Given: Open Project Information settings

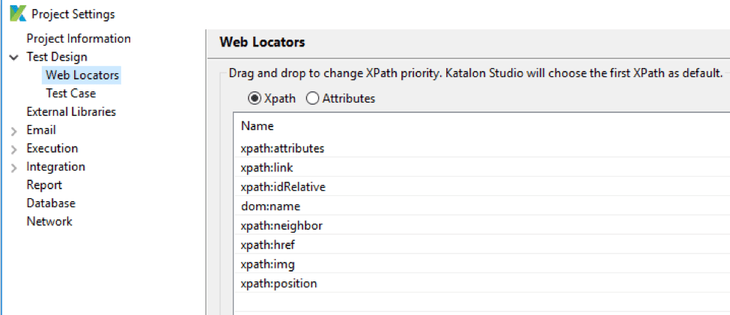Looking at the screenshot, I should tap(79, 39).
